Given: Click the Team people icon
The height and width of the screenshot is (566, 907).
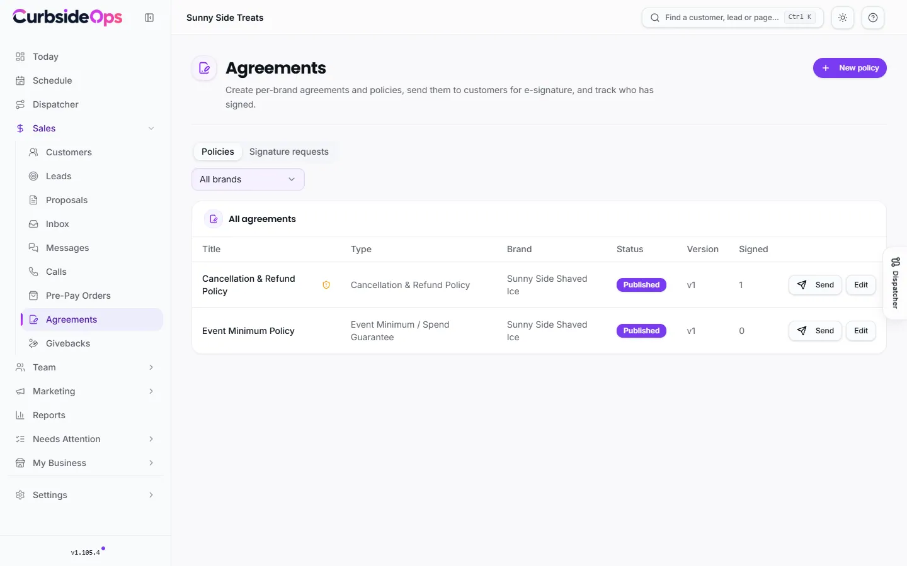Looking at the screenshot, I should pos(20,367).
